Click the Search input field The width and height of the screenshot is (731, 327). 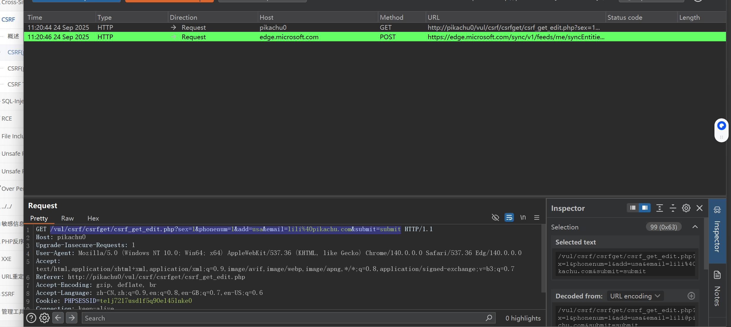[284, 318]
